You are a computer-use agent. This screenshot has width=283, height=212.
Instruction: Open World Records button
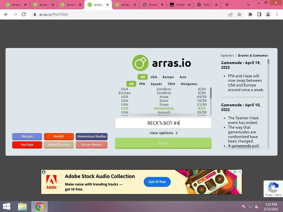pyautogui.click(x=59, y=145)
